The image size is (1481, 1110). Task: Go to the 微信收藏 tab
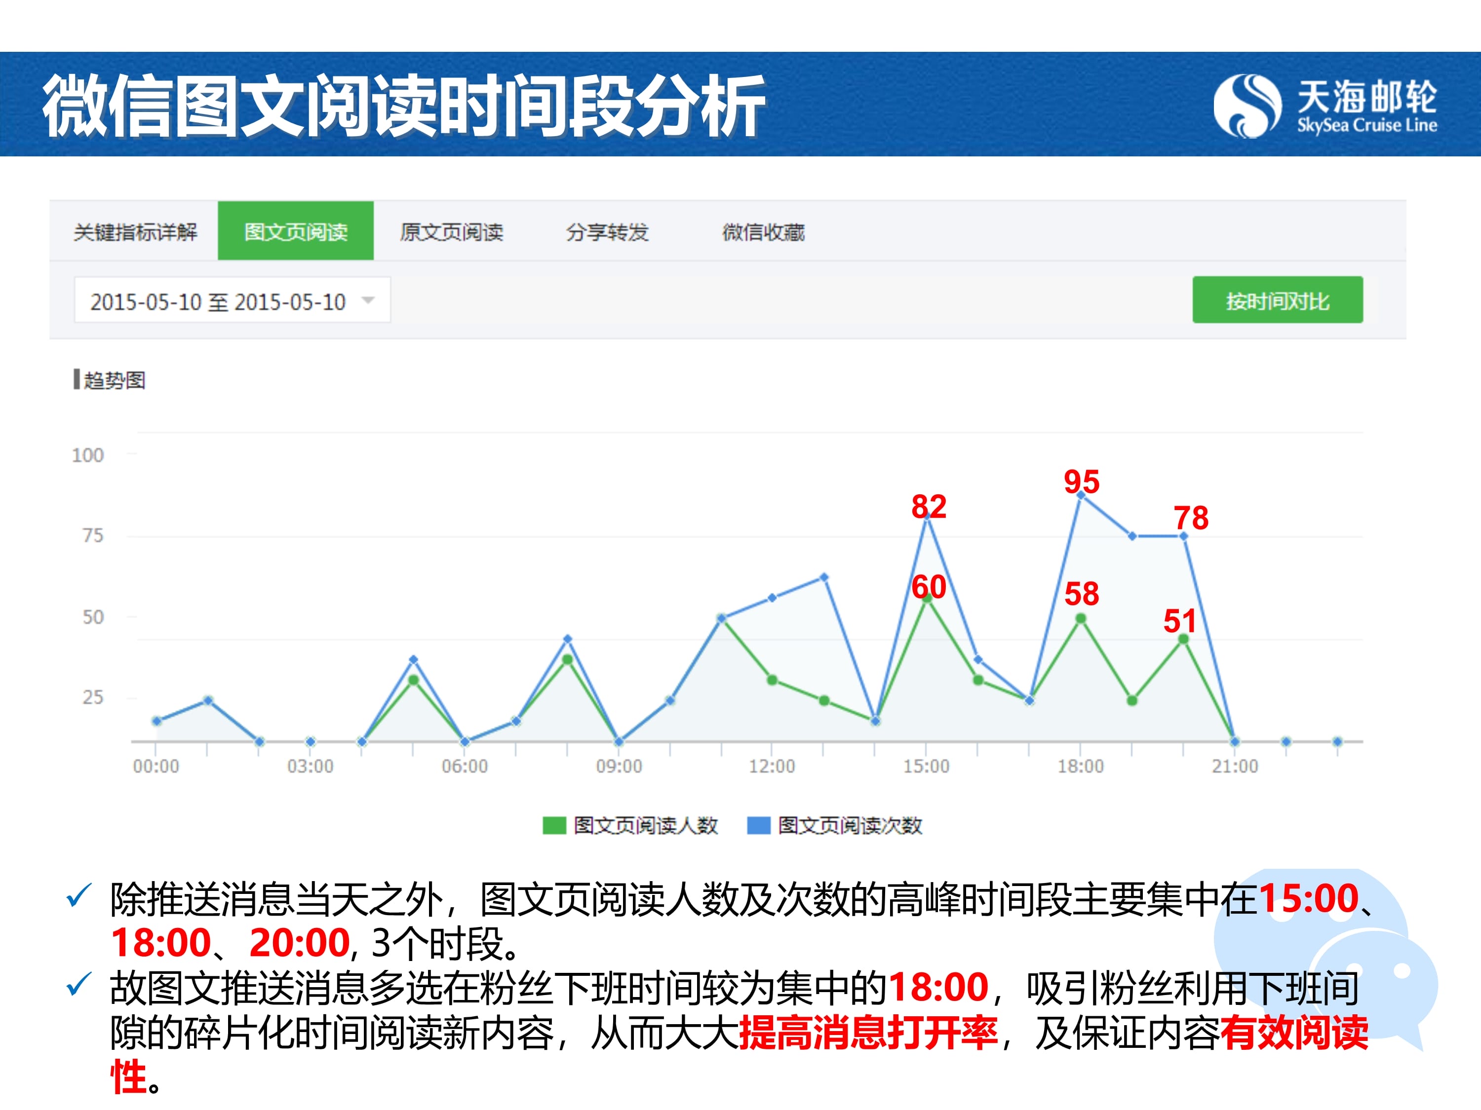[x=763, y=232]
